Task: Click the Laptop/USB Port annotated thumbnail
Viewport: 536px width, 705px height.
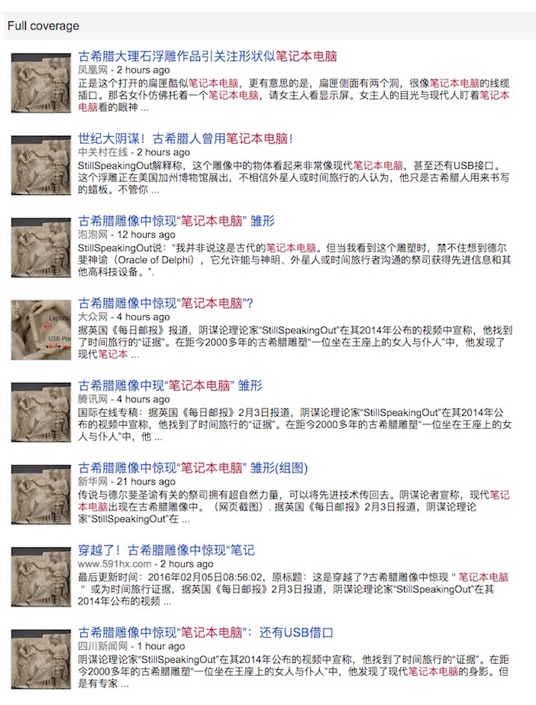Action: pyautogui.click(x=41, y=330)
